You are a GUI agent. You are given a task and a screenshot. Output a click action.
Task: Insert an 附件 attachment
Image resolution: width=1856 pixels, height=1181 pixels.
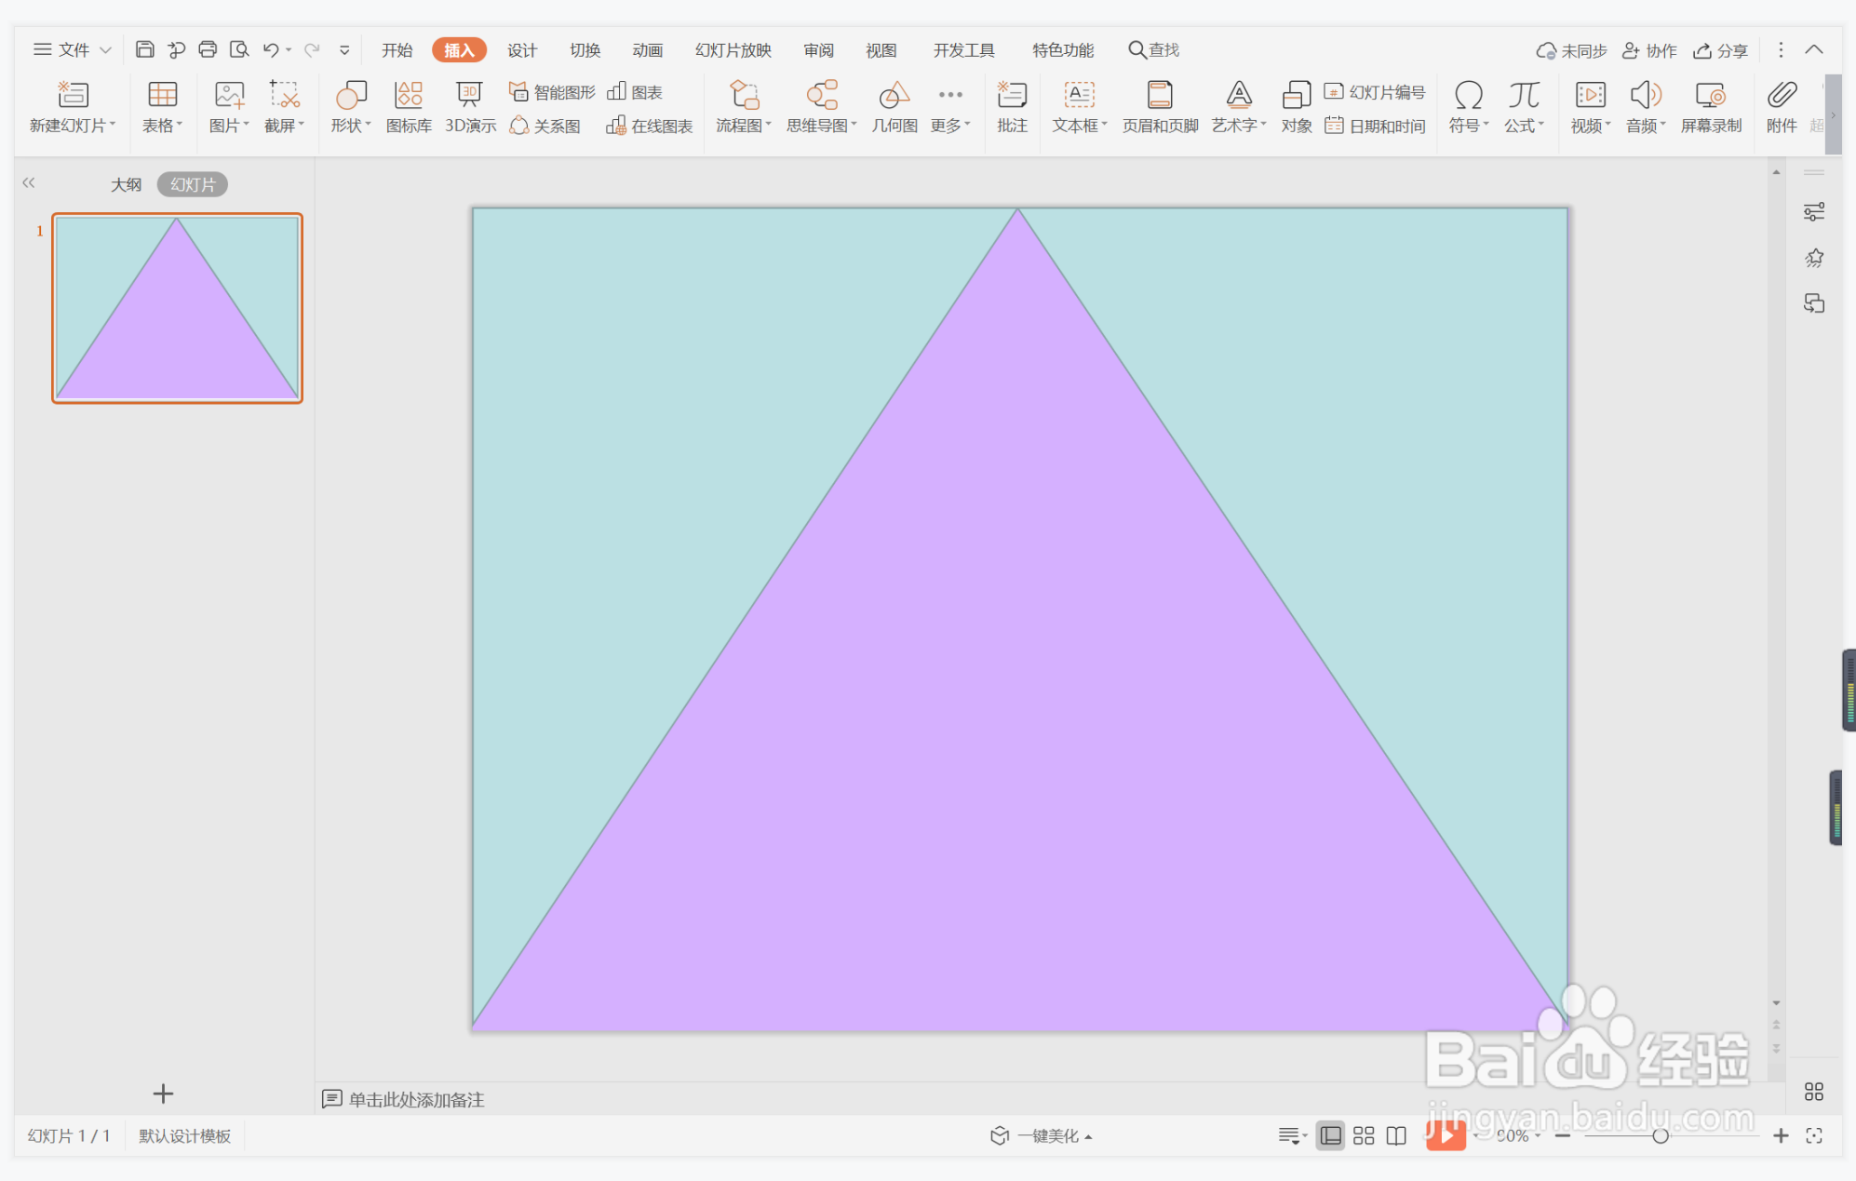[x=1781, y=107]
